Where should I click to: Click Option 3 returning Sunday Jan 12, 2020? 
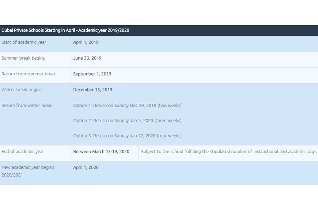[x=127, y=136]
